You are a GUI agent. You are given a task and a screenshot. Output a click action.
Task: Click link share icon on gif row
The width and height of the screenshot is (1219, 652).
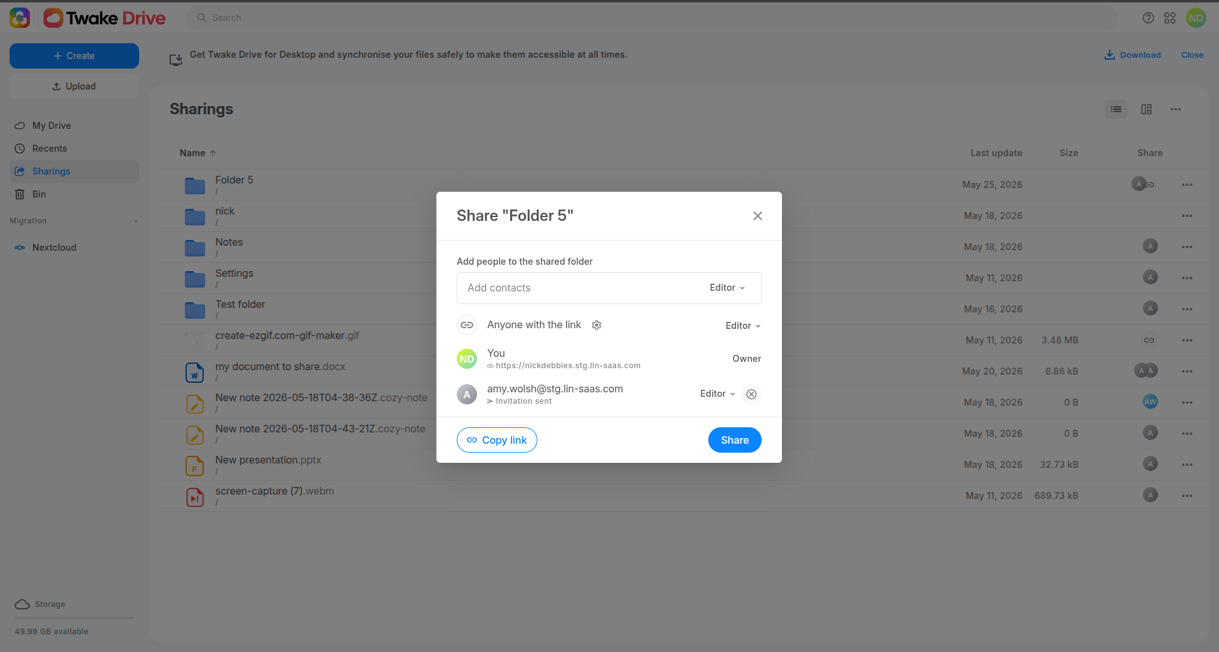click(1149, 340)
